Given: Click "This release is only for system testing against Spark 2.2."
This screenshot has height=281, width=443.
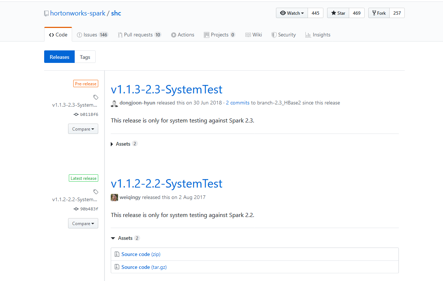Looking at the screenshot, I should (x=182, y=215).
